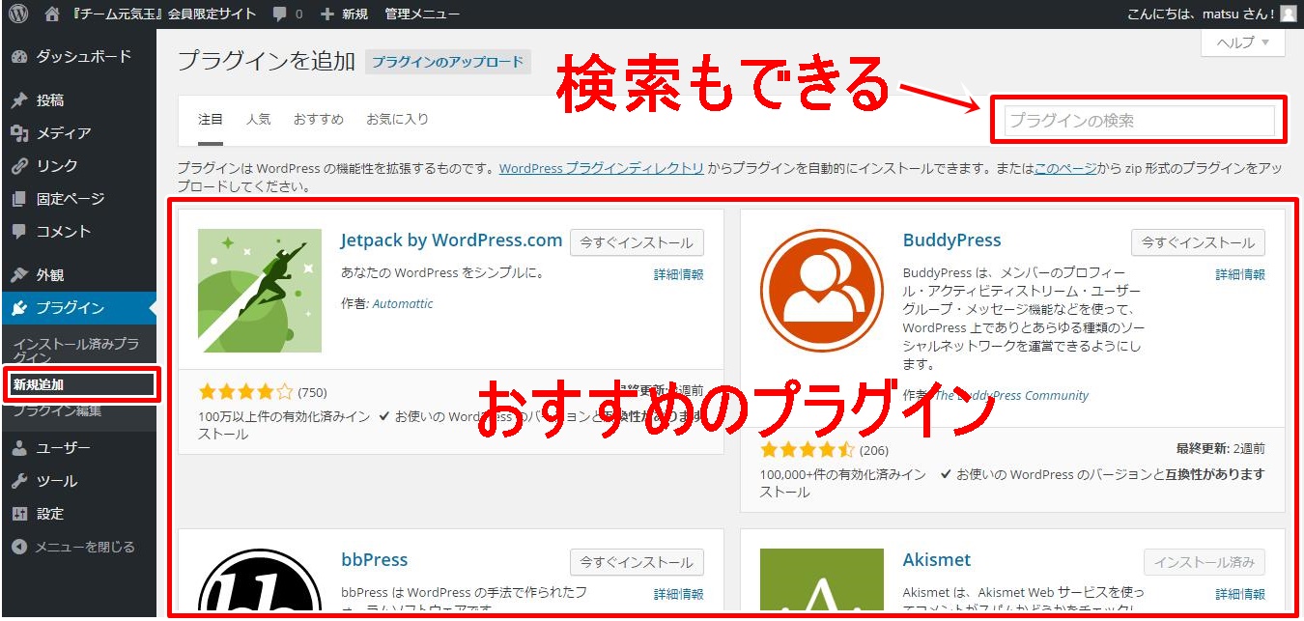Open 詳細情報 for BuddyPress
The width and height of the screenshot is (1304, 621).
pos(1240,275)
